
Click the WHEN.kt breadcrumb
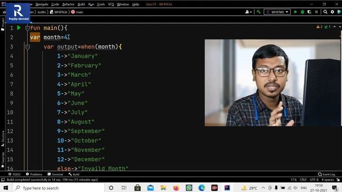click(x=59, y=12)
